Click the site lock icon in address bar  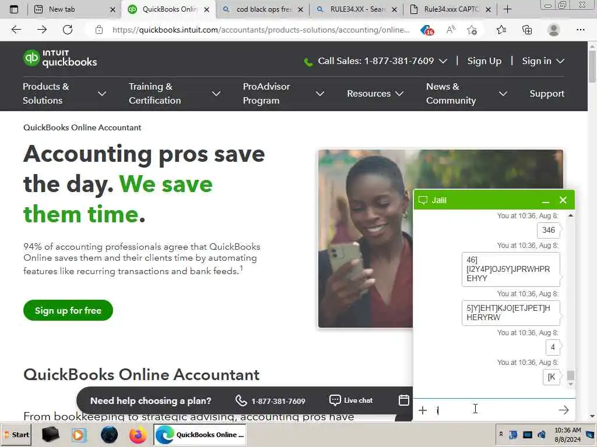click(x=99, y=30)
